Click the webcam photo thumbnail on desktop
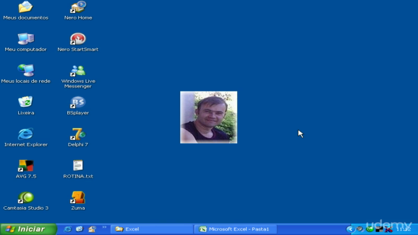The height and width of the screenshot is (235, 418). coord(209,117)
